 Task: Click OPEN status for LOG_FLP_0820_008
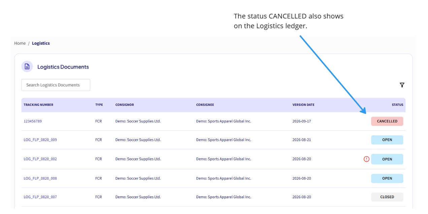[387, 178]
